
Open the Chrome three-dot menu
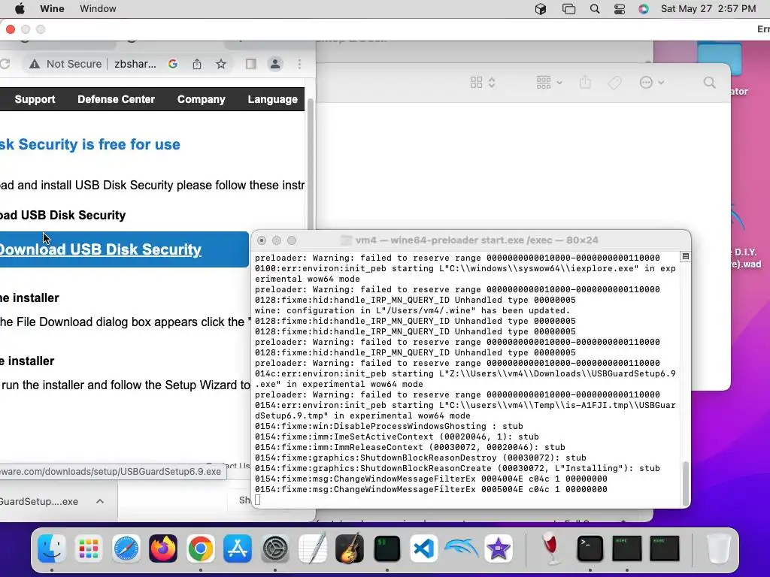pyautogui.click(x=299, y=64)
